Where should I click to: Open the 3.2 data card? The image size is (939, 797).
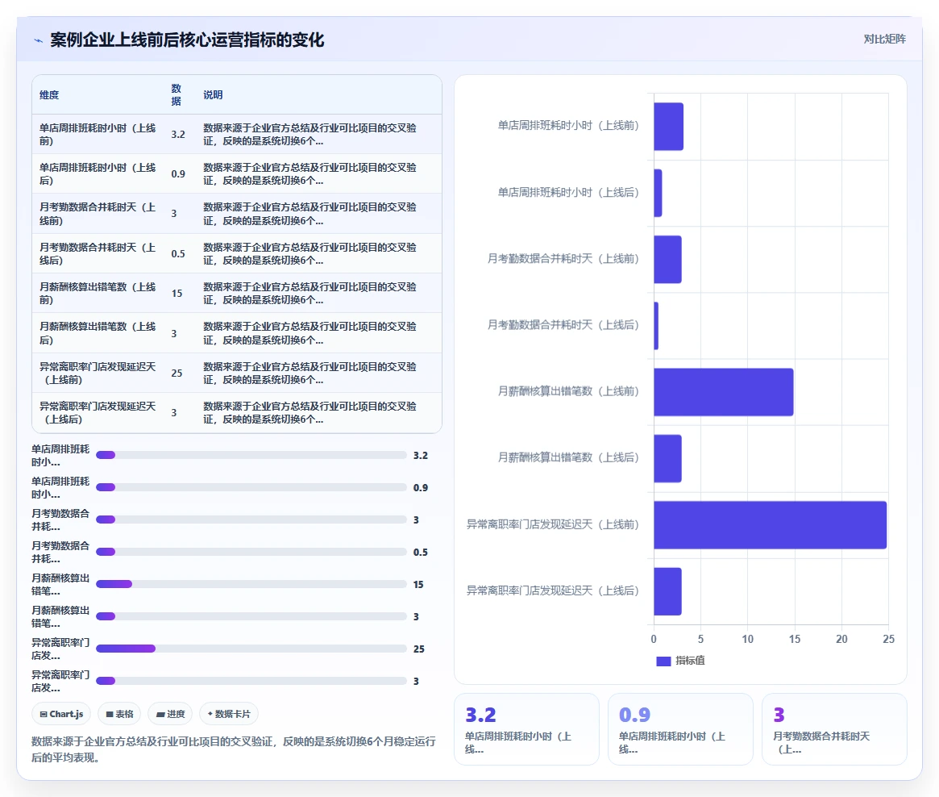coord(526,729)
